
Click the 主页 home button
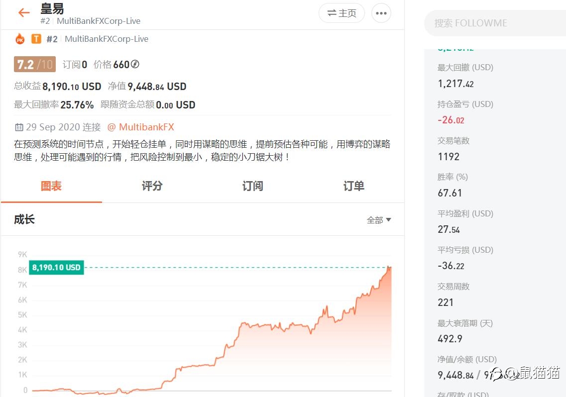(341, 13)
